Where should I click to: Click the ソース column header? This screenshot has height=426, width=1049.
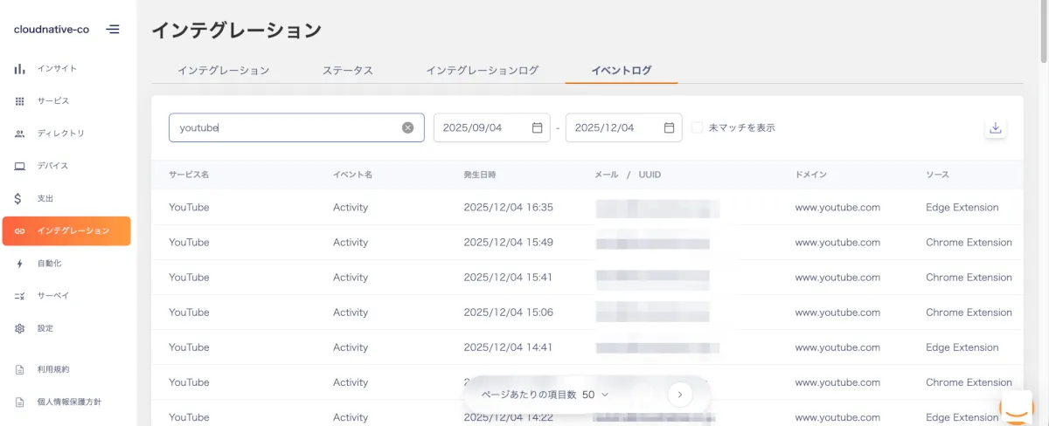point(937,175)
